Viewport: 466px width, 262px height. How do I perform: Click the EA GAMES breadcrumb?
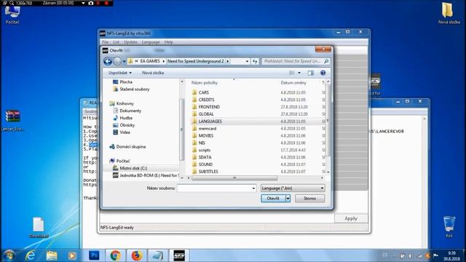pyautogui.click(x=150, y=61)
